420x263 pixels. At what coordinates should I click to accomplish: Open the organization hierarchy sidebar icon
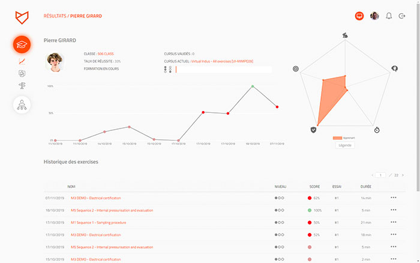click(22, 104)
